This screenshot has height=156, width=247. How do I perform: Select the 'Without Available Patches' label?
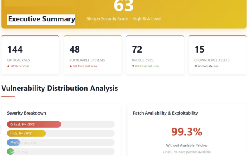[x=187, y=145]
